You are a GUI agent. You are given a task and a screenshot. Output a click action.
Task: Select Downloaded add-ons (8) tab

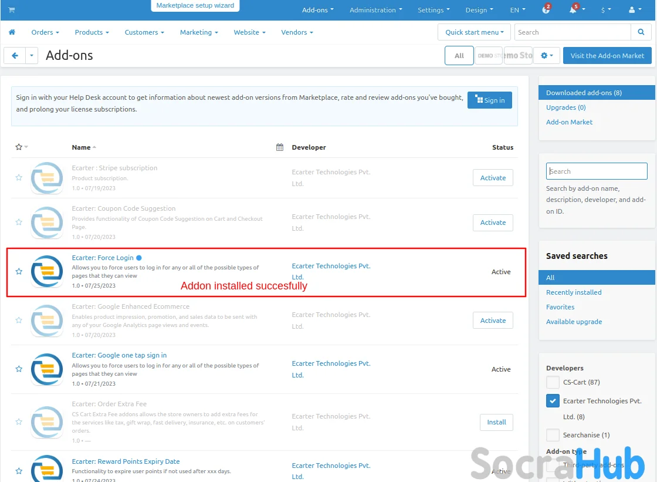coord(597,93)
